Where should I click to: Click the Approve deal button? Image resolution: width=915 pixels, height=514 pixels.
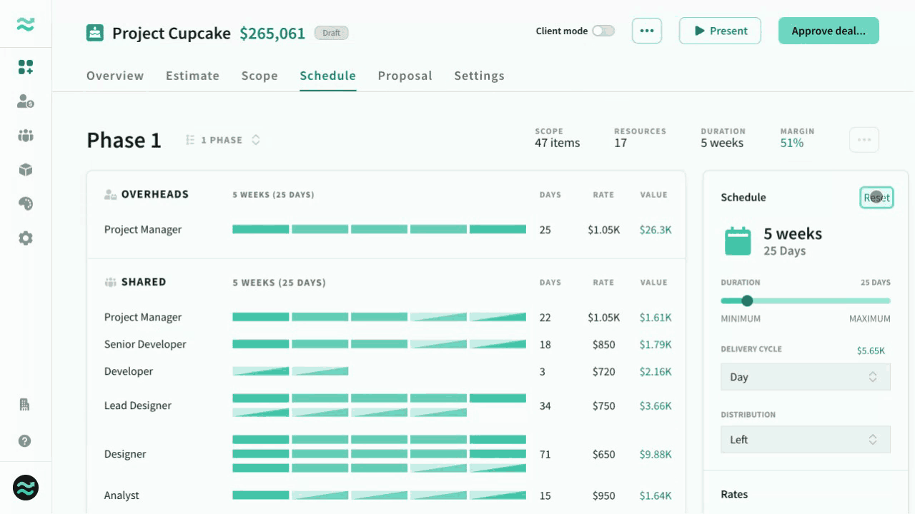829,31
